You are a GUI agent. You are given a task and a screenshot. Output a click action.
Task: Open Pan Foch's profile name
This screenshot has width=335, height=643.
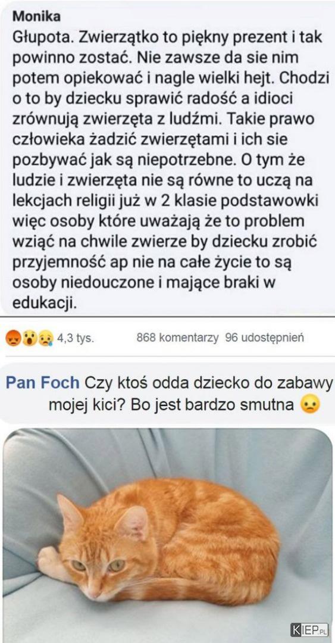[x=43, y=383]
